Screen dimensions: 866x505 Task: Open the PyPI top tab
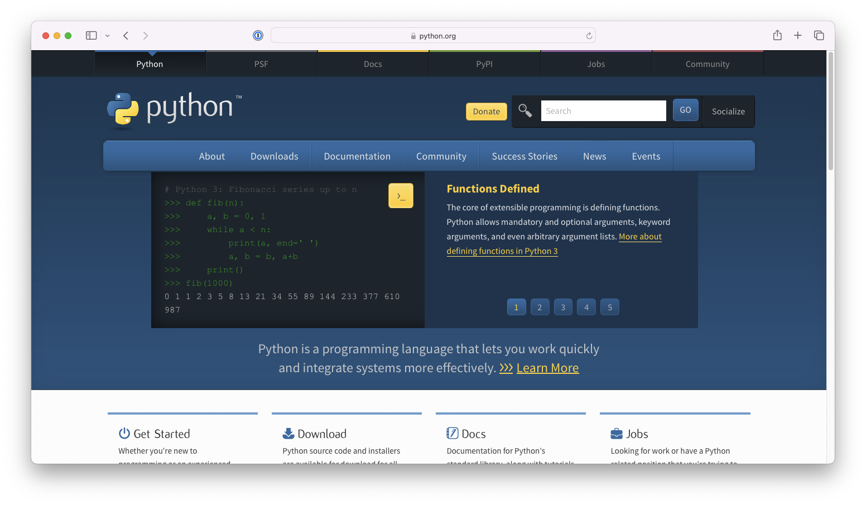point(484,64)
